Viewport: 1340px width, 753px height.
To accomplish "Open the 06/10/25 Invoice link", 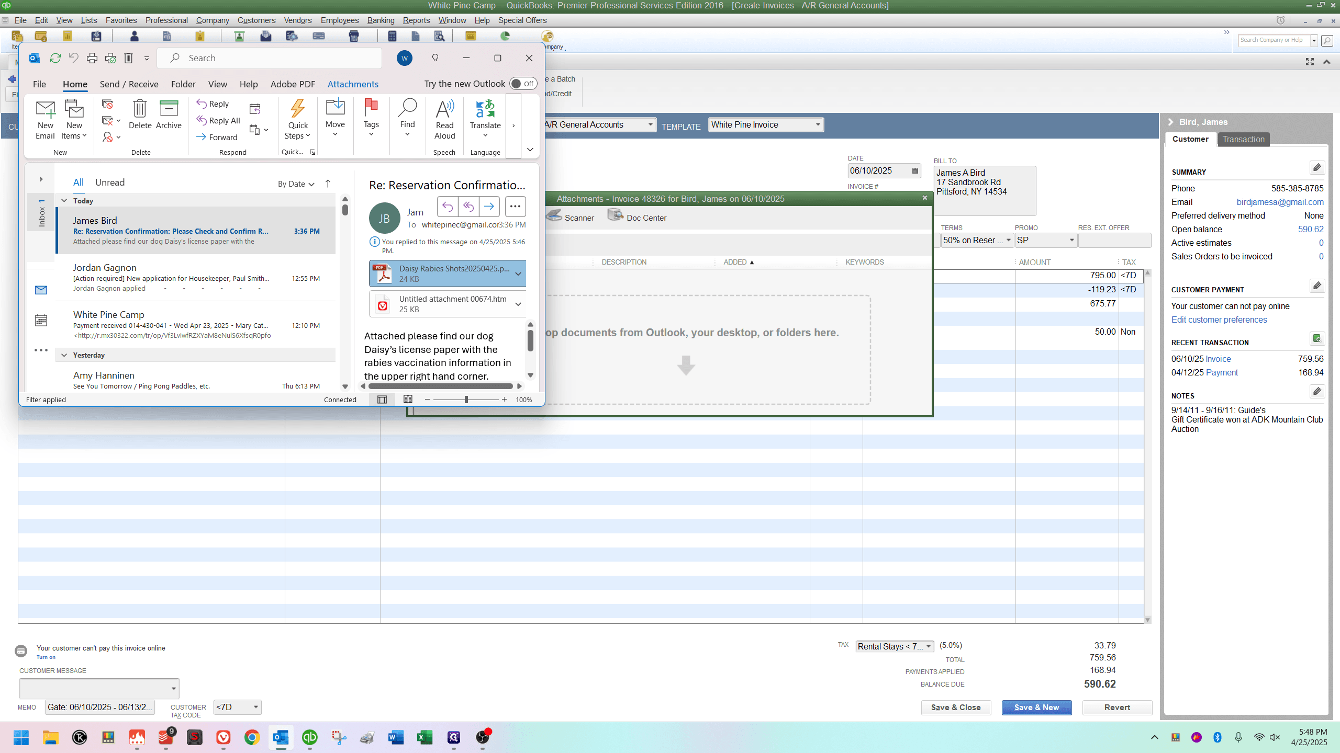I will coord(1218,359).
